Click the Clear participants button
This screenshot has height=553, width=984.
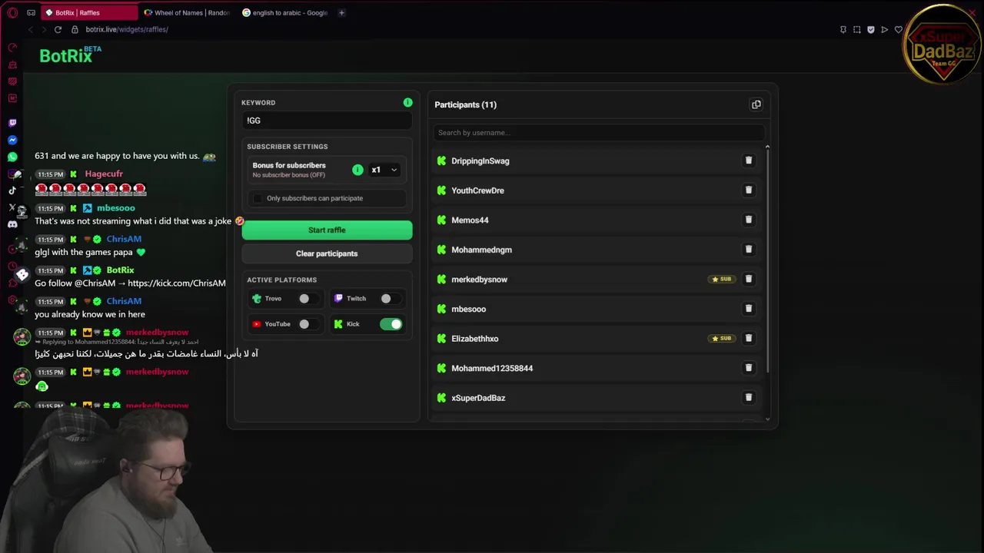(327, 253)
